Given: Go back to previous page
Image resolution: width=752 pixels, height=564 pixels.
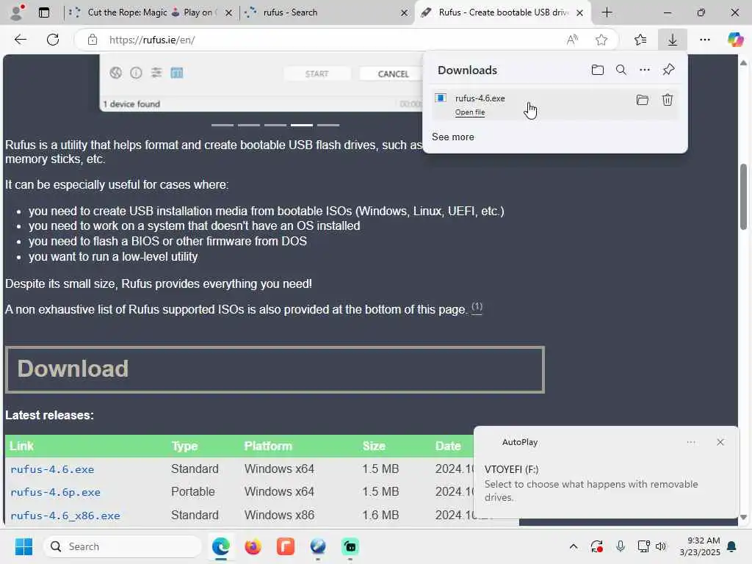Looking at the screenshot, I should (x=20, y=40).
